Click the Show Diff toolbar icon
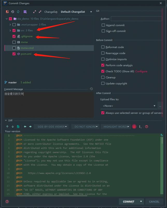This screenshot has width=167, height=208. (7, 12)
